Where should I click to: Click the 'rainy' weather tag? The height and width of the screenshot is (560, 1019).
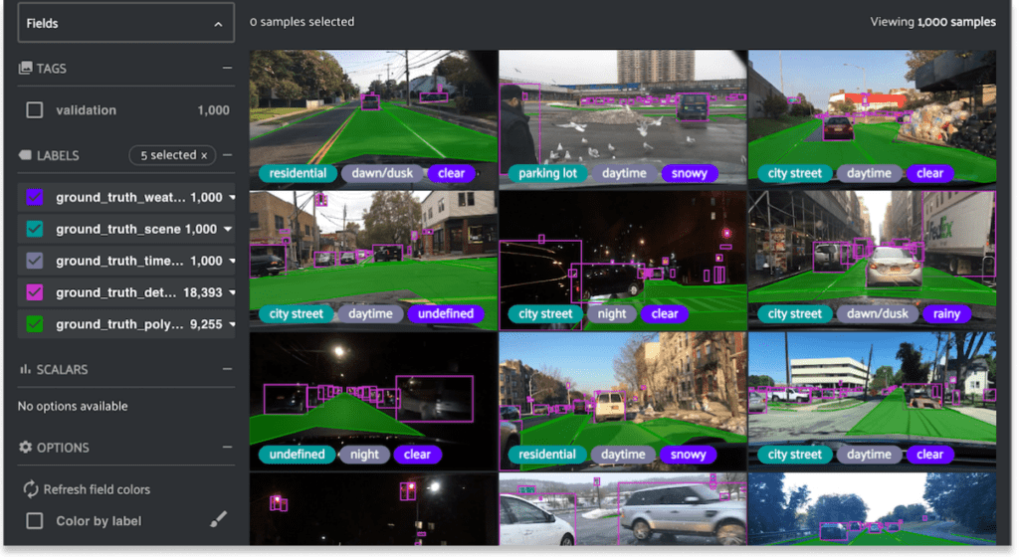tap(946, 313)
